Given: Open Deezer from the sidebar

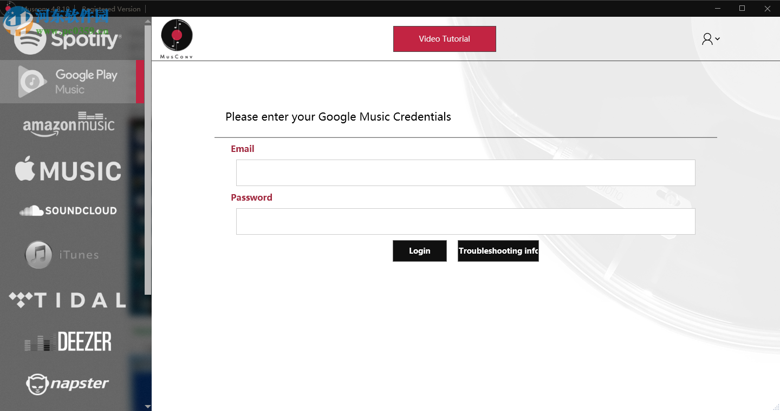Looking at the screenshot, I should click(68, 342).
